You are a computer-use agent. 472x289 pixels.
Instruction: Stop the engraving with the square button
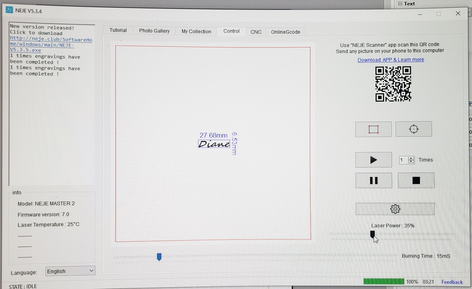(x=416, y=181)
